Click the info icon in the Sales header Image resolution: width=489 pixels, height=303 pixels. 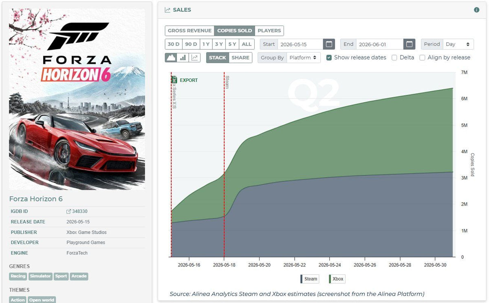[477, 10]
